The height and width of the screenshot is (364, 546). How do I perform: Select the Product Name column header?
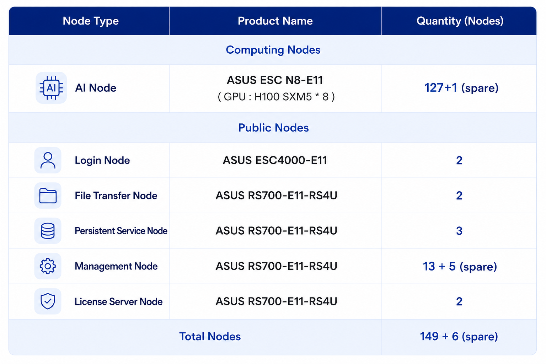click(x=275, y=21)
